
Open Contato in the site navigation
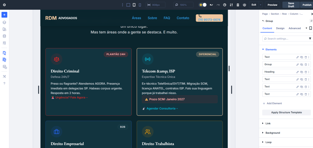point(183,18)
